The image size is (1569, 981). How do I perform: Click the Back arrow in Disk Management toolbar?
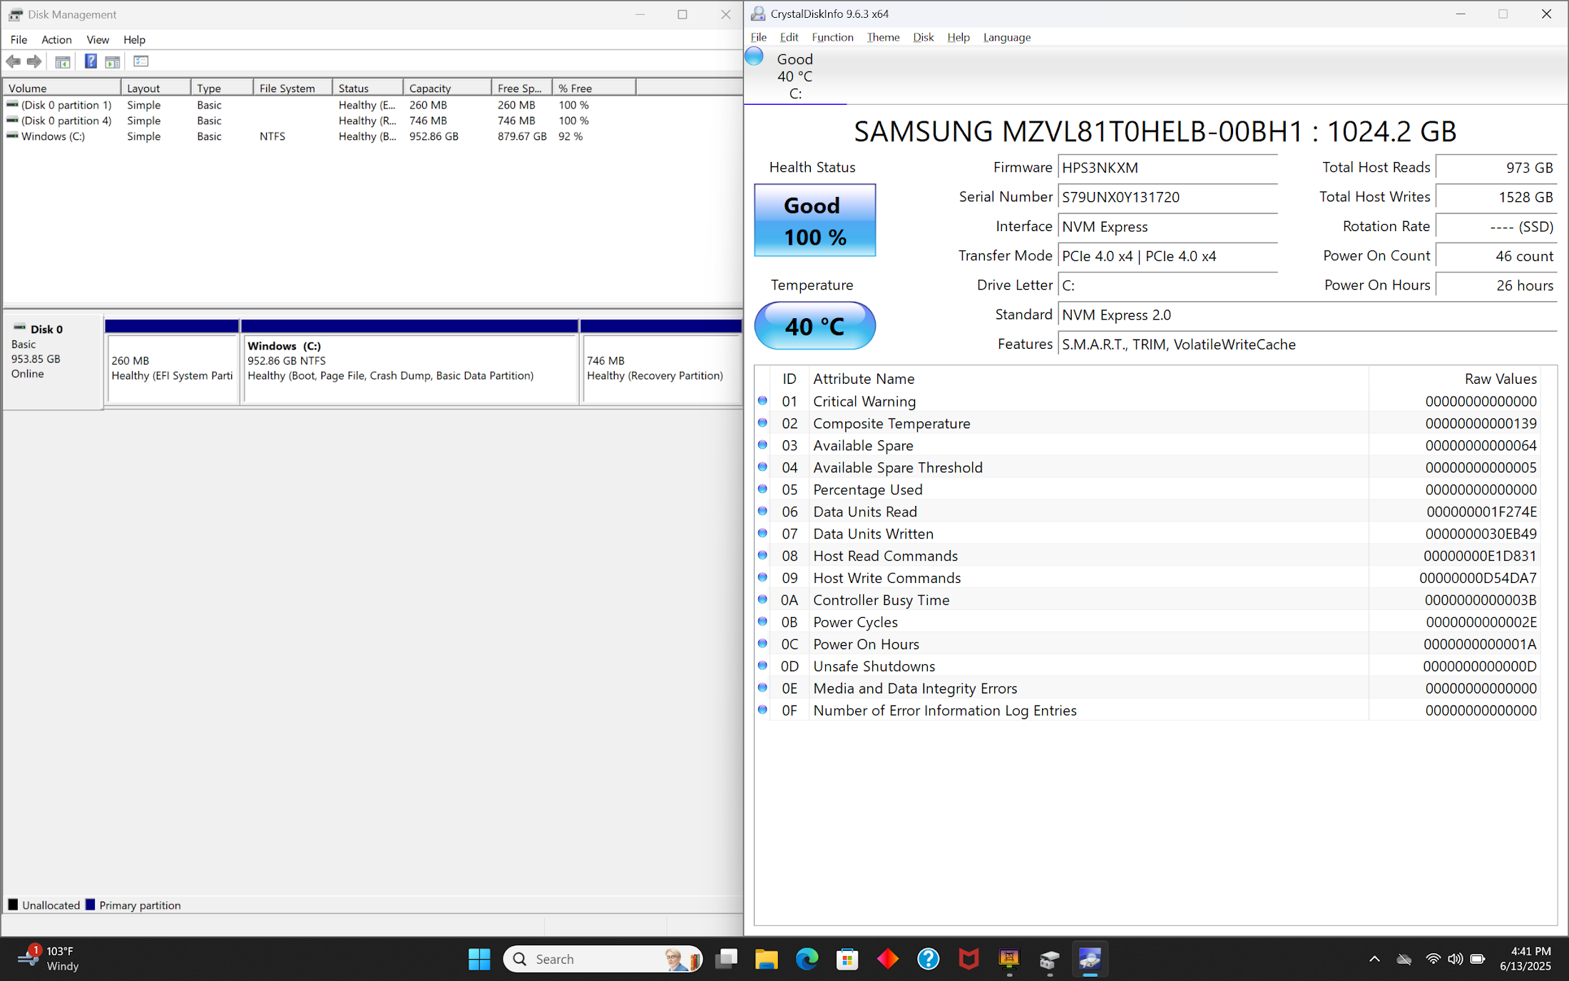click(x=13, y=61)
